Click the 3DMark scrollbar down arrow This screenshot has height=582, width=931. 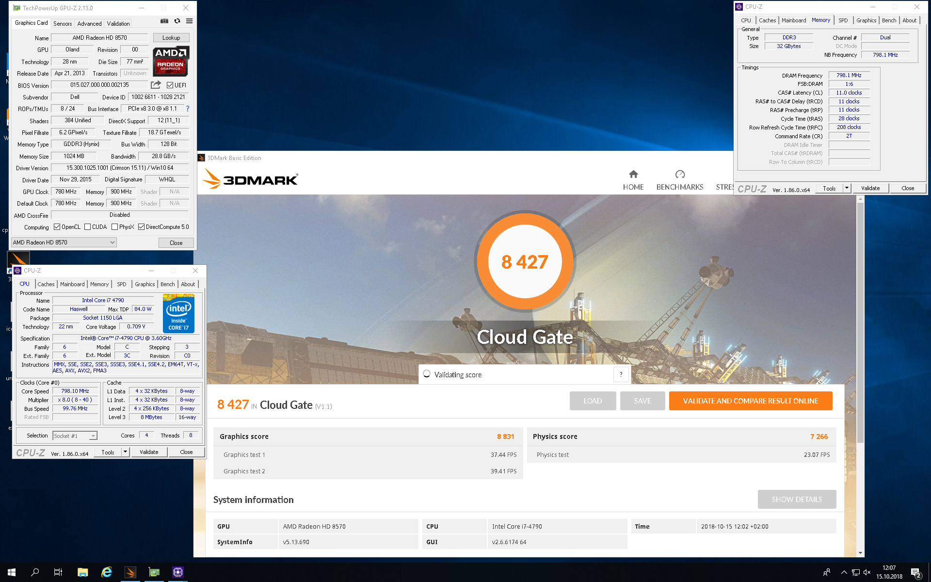(860, 553)
